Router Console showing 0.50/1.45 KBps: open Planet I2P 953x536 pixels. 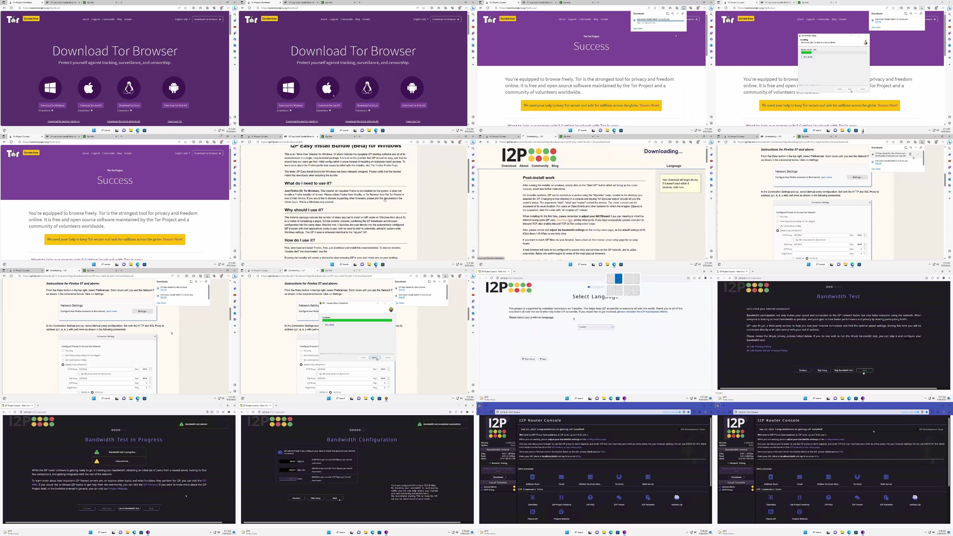point(771,514)
